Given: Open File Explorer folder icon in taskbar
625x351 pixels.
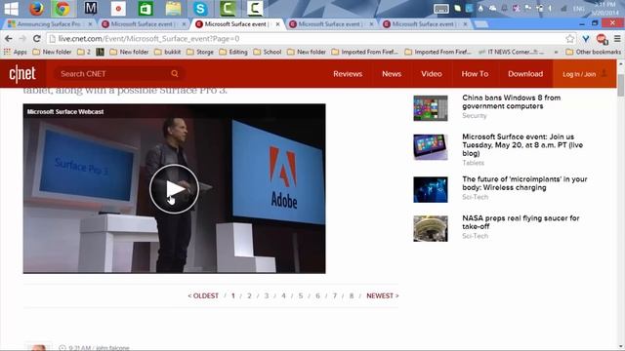Looking at the screenshot, I should point(173,8).
